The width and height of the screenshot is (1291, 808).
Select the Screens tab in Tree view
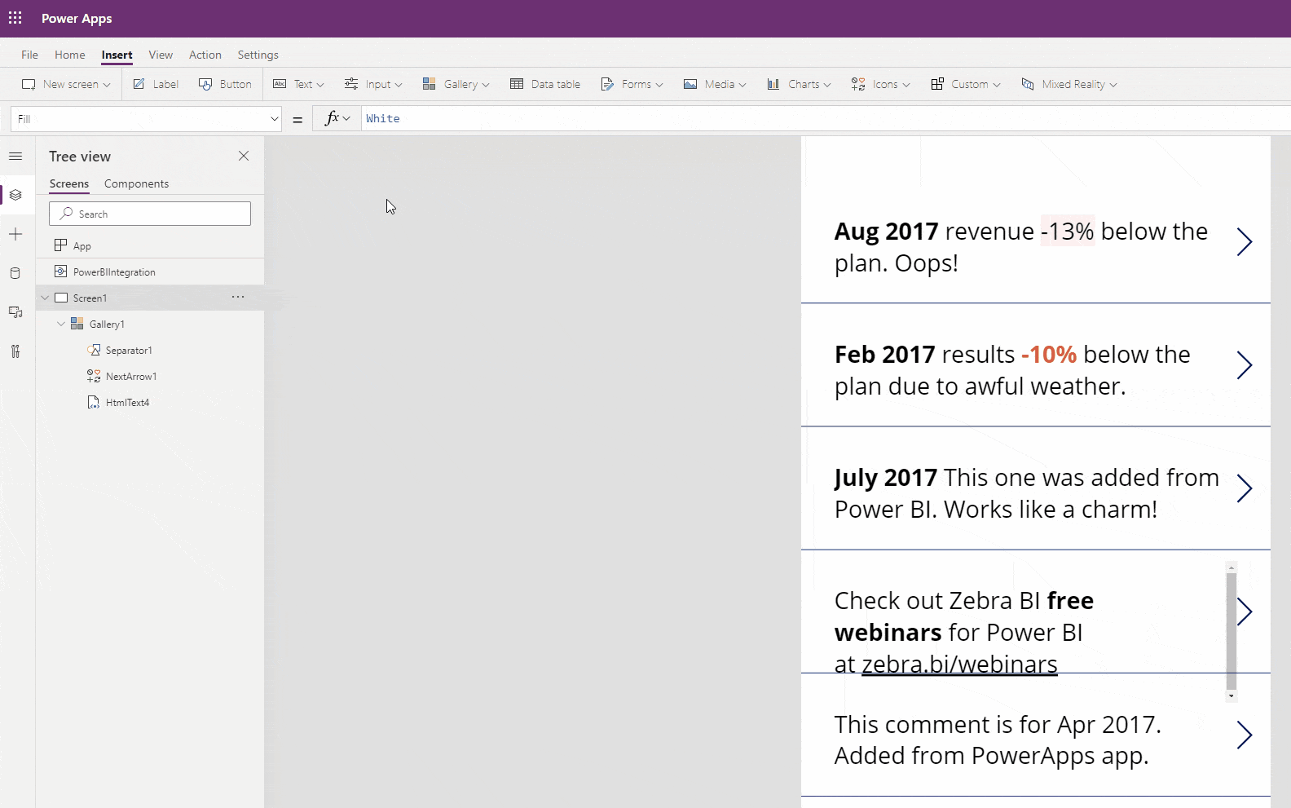coord(69,183)
